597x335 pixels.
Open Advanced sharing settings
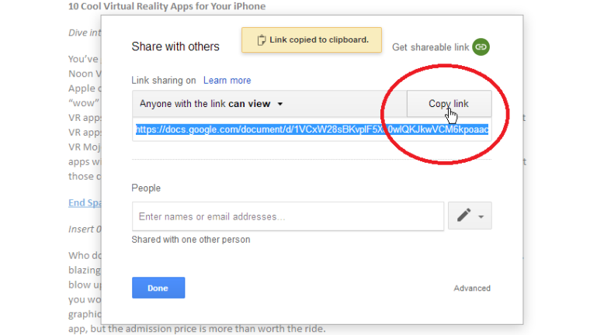point(472,288)
